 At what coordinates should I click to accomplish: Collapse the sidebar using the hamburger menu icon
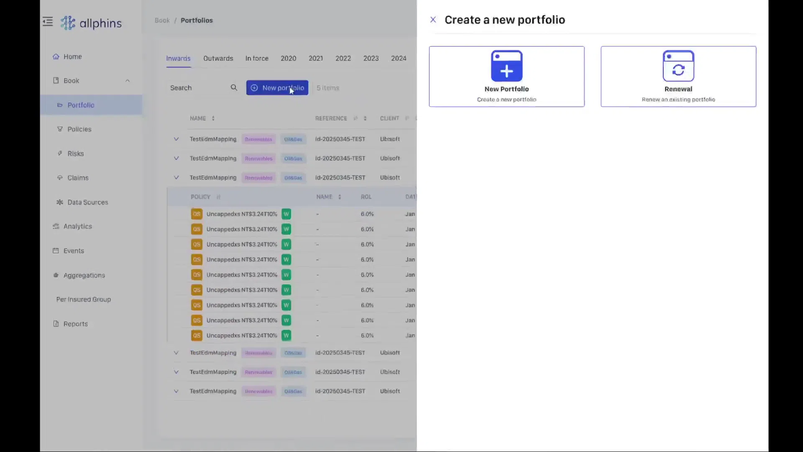(x=48, y=22)
